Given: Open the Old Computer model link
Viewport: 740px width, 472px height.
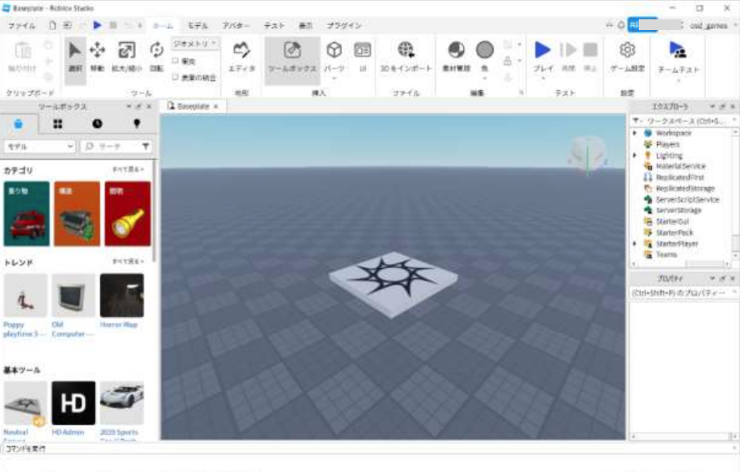Looking at the screenshot, I should coord(73,329).
